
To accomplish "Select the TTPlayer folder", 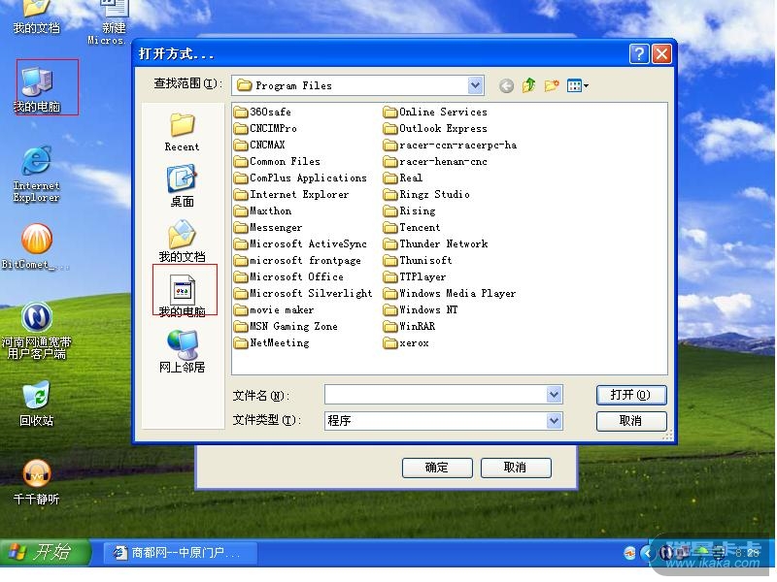I will tap(415, 276).
